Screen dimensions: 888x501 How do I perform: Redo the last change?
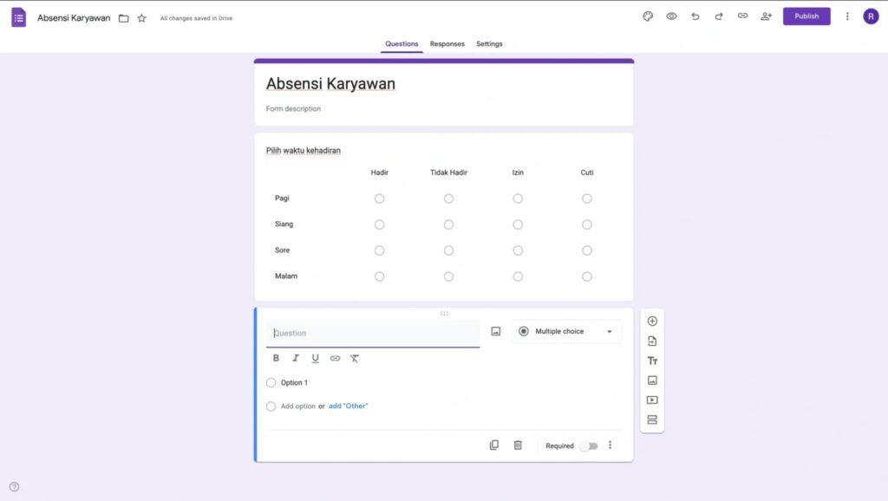click(718, 16)
